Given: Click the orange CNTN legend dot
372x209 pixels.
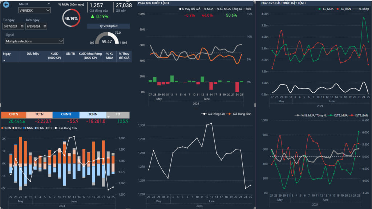Looking at the screenshot, I should coord(3,128).
